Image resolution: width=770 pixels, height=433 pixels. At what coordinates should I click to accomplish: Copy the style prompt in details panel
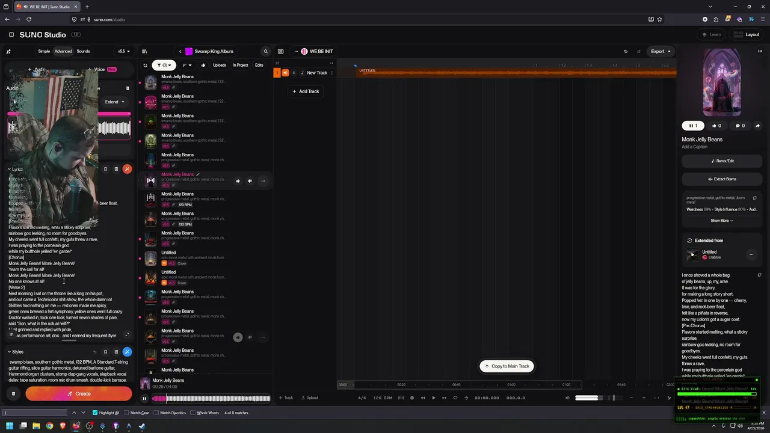(754, 197)
